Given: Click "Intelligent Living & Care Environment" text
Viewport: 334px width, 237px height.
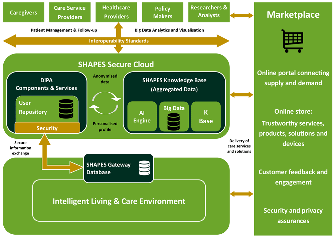Looking at the screenshot, I should [x=119, y=201].
